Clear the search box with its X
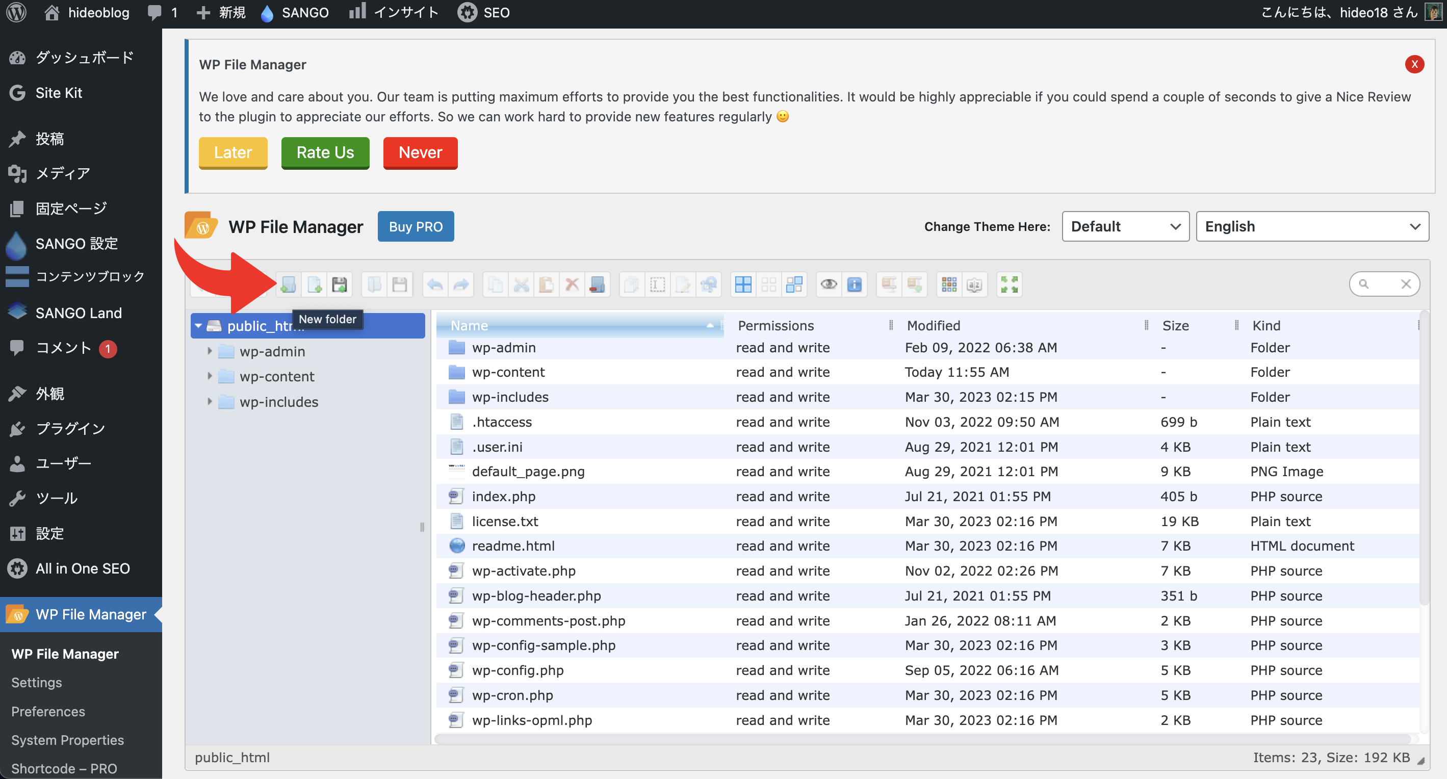 click(x=1406, y=284)
